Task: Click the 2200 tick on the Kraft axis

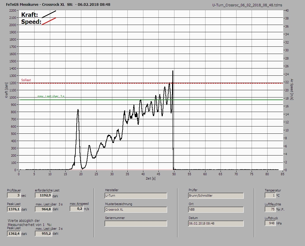Action: tap(13, 10)
